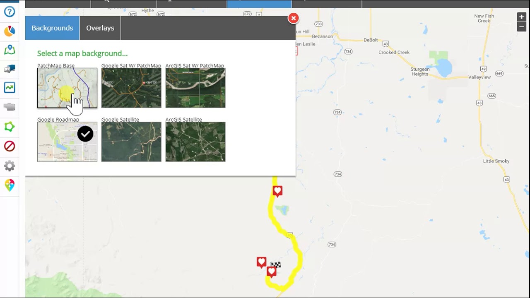The height and width of the screenshot is (298, 530).
Task: Click the multicolor location pin icon
Action: [10, 185]
